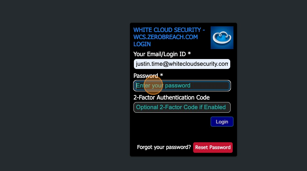Click the red Reset Password button
Image resolution: width=307 pixels, height=171 pixels.
[213, 148]
